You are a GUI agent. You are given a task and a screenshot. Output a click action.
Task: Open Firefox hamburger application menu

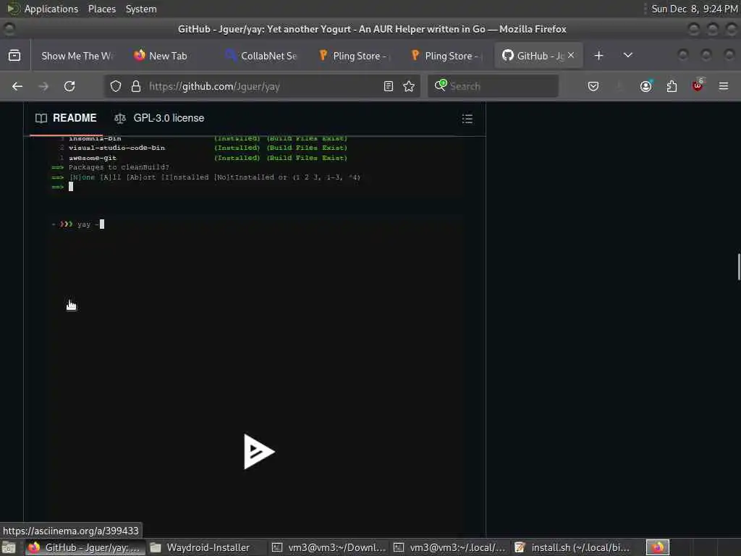[724, 86]
